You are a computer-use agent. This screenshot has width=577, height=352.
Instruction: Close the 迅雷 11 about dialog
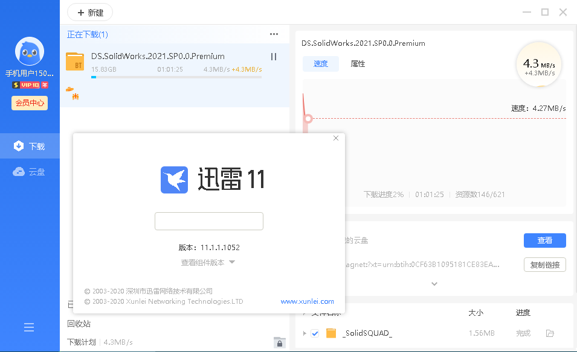click(x=336, y=139)
